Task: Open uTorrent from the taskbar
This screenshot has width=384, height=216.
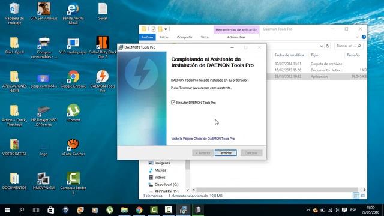Action: coord(109,210)
